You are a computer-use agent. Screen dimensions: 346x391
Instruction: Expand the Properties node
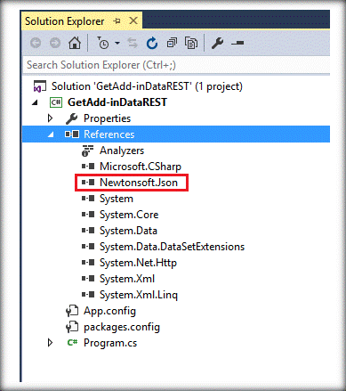(51, 118)
